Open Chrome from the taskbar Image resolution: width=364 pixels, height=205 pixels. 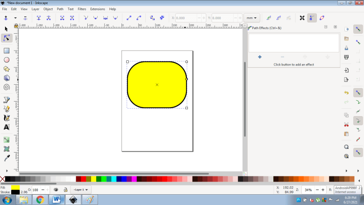click(x=40, y=200)
